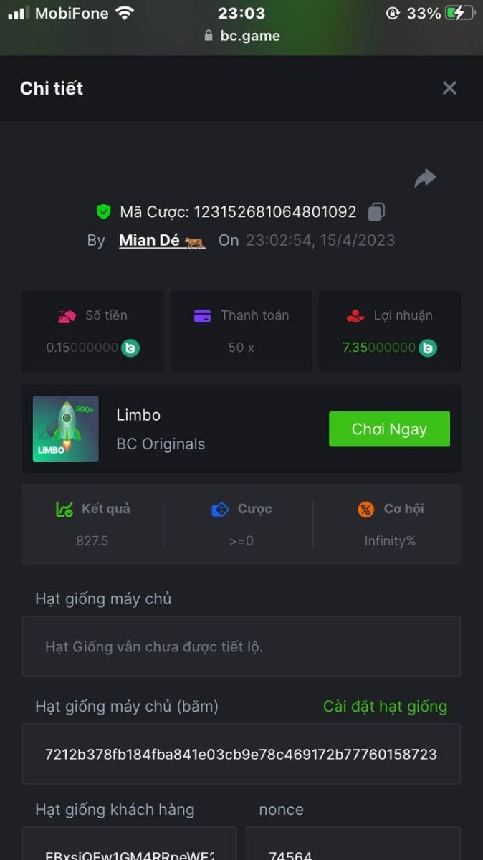Tap the Lợi nhuận profit icon
Image resolution: width=483 pixels, height=860 pixels.
[x=355, y=315]
